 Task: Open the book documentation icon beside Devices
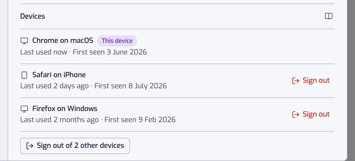click(328, 16)
